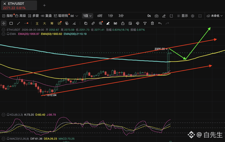Expand the 未命名 layout dropdown
Screen dimensions: 225x142
pos(214,16)
